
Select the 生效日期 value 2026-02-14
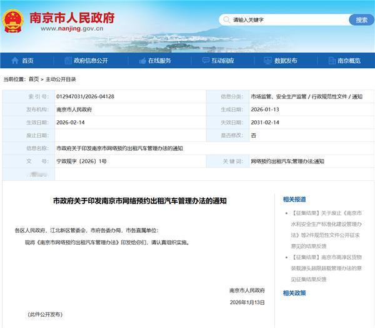[x=71, y=123]
